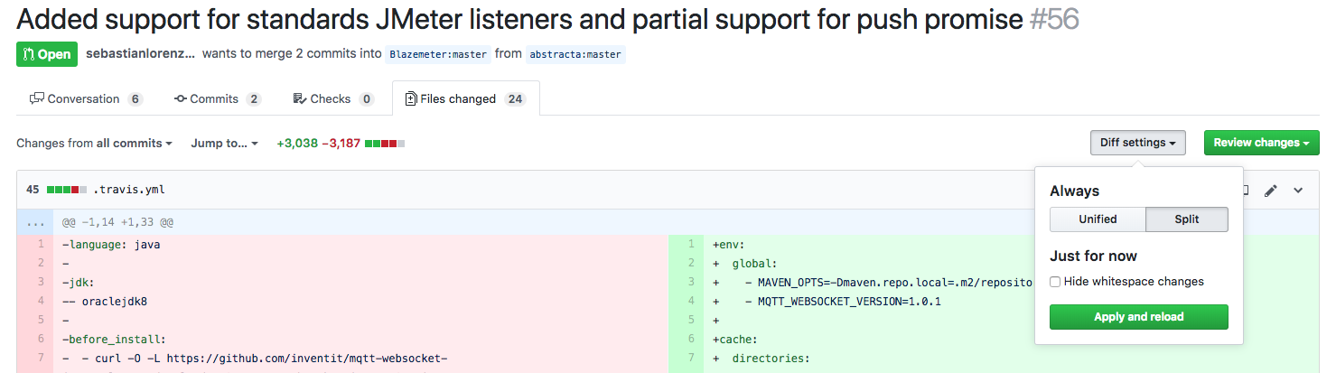Viewport: 1336px width, 373px height.
Task: Collapse the .travis.yml file diff
Action: [x=1298, y=191]
